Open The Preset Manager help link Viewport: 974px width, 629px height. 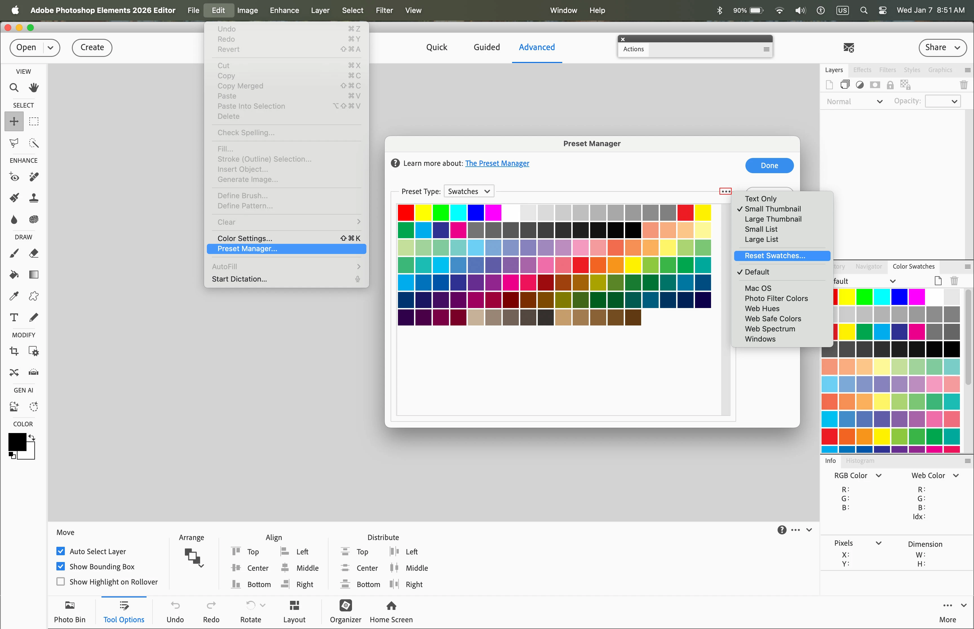click(497, 163)
